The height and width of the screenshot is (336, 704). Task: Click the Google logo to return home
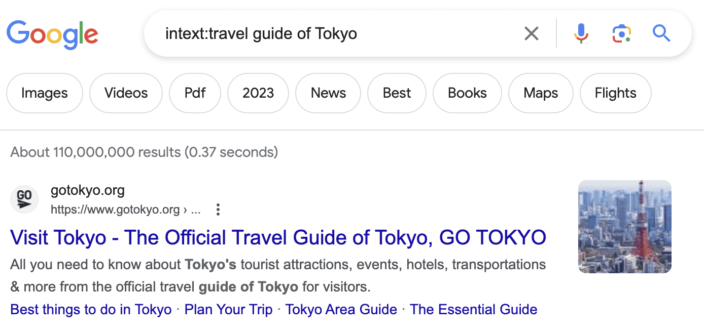point(52,34)
